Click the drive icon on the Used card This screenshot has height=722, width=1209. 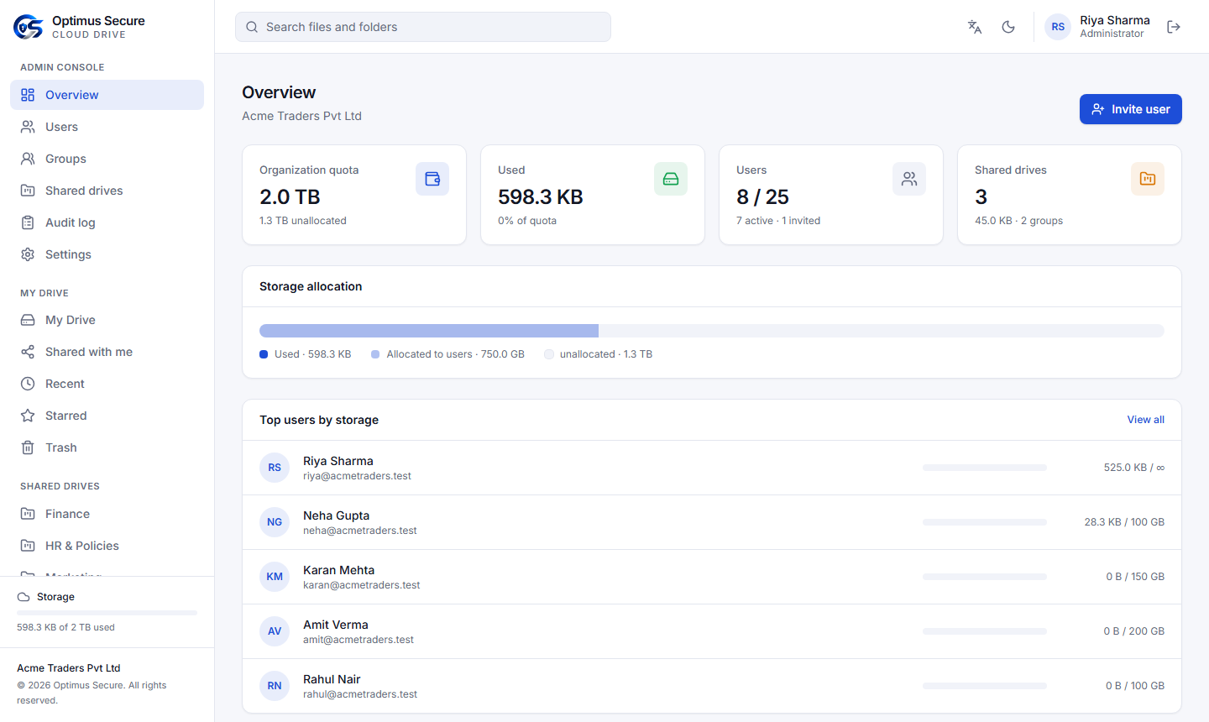tap(671, 179)
